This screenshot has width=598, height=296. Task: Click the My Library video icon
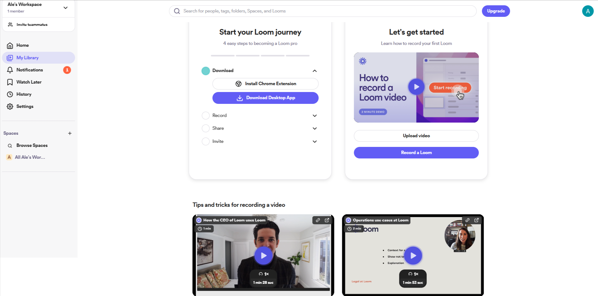coord(10,58)
